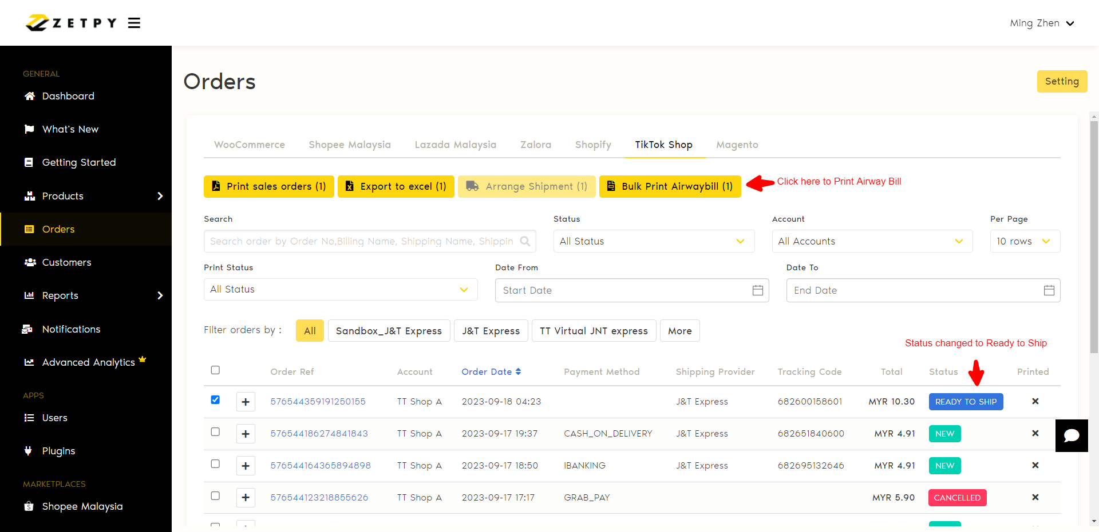Uncheck the checkbox for order 576544359191250155
This screenshot has height=532, width=1099.
tap(215, 400)
